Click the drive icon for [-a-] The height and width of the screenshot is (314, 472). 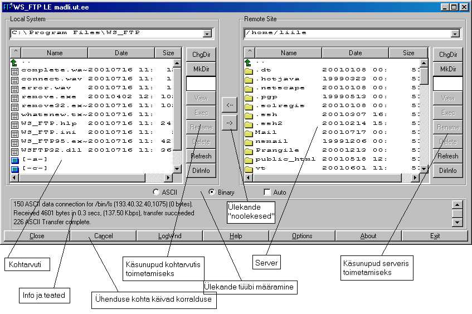click(14, 160)
